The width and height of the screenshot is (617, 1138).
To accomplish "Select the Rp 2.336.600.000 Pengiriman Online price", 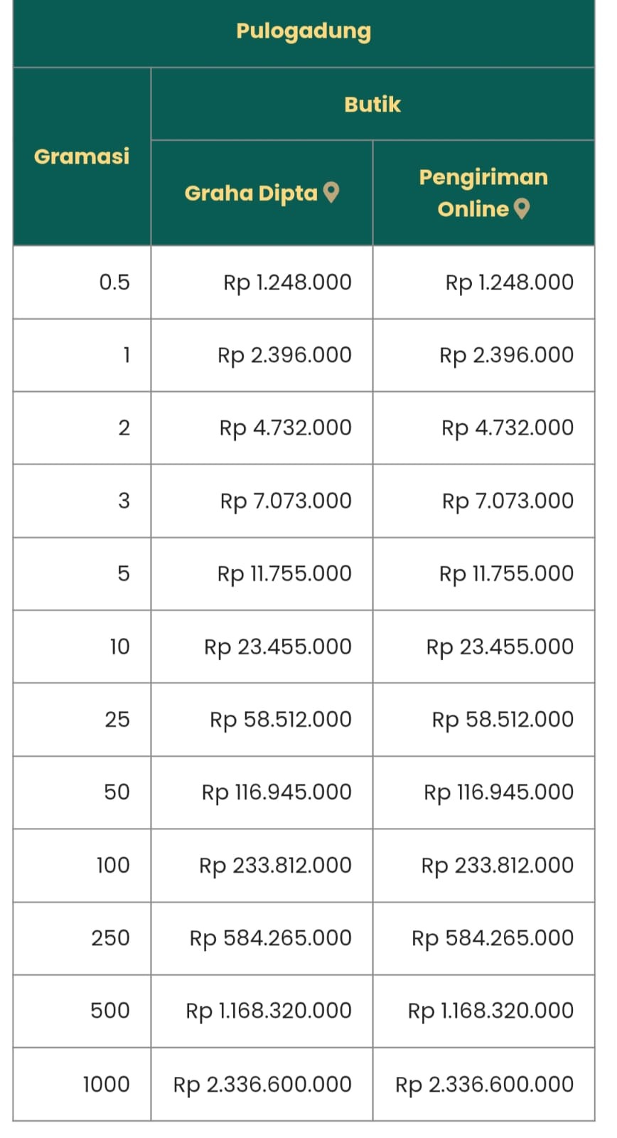I will pos(484,1084).
